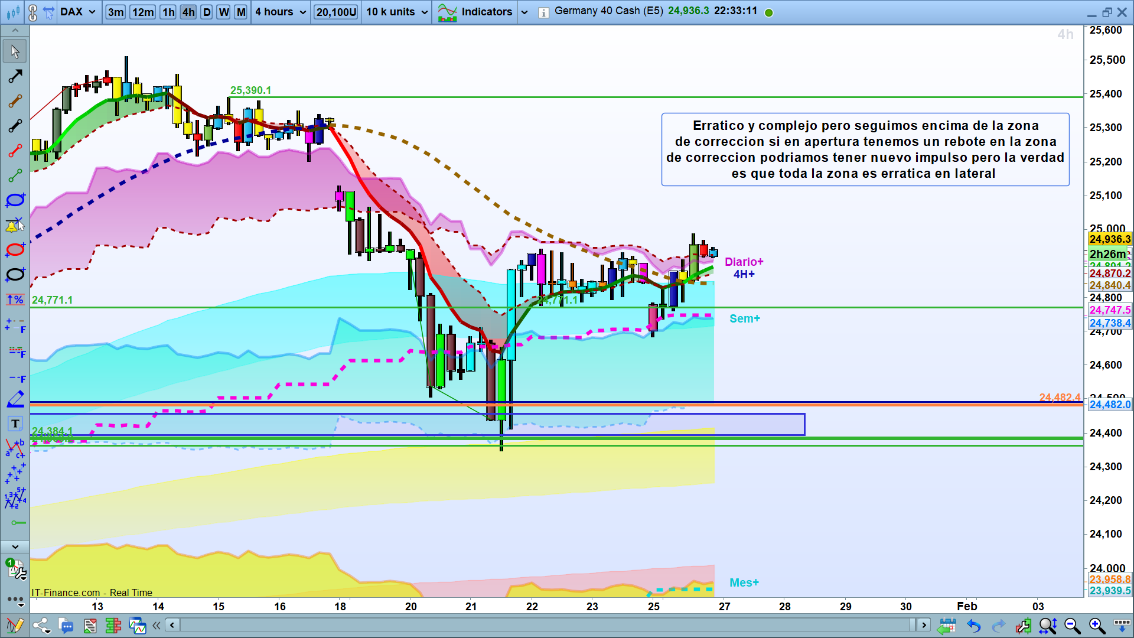Click the zoom in magnifier icon
The image size is (1134, 638).
pos(1097,626)
